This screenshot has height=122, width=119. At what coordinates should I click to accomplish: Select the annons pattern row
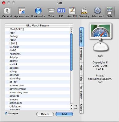[38, 100]
